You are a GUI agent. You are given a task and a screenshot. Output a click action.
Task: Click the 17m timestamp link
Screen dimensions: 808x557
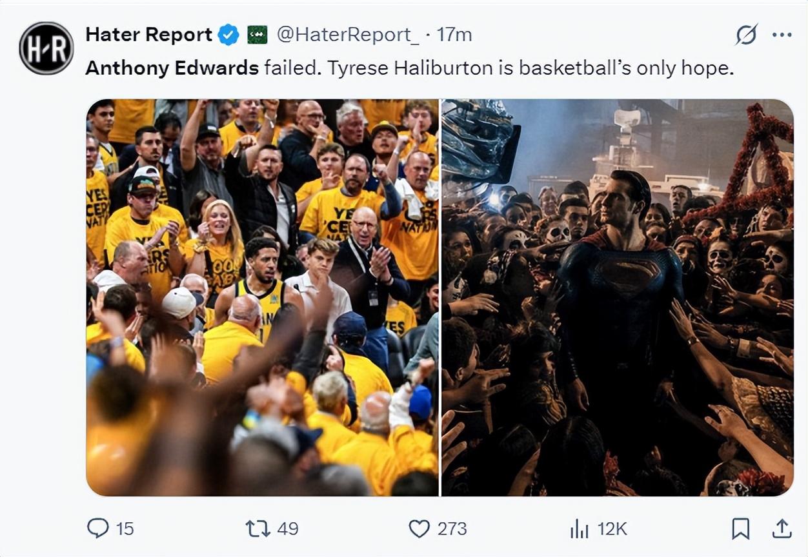pos(454,35)
